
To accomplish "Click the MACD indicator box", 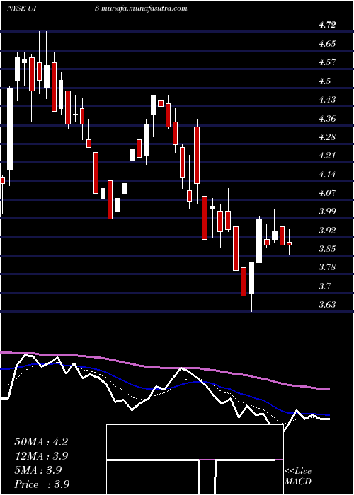I will point(195,460).
